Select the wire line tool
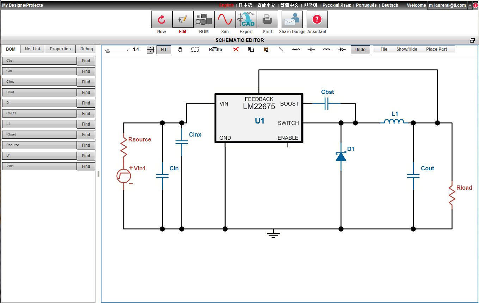 [281, 49]
